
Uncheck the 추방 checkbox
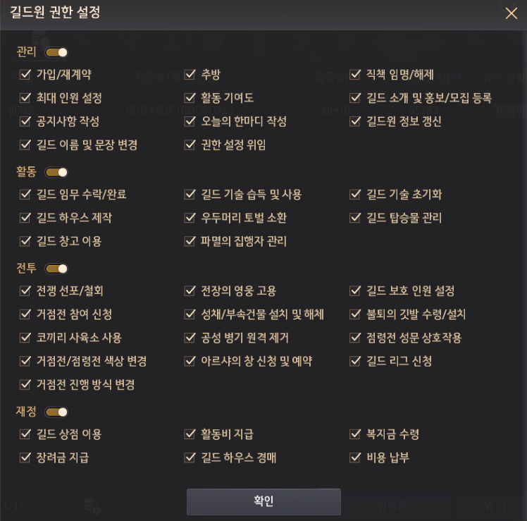[190, 74]
